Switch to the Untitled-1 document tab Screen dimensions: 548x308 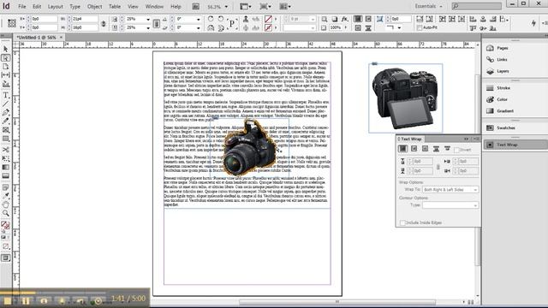point(36,37)
